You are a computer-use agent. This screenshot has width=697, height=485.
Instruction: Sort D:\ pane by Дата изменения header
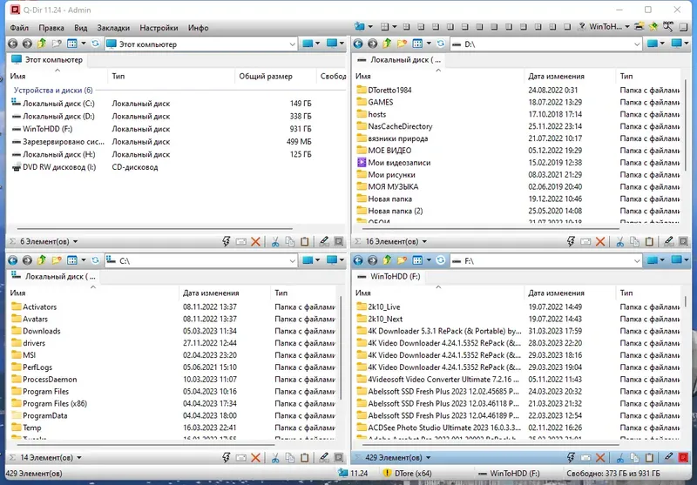coord(556,76)
